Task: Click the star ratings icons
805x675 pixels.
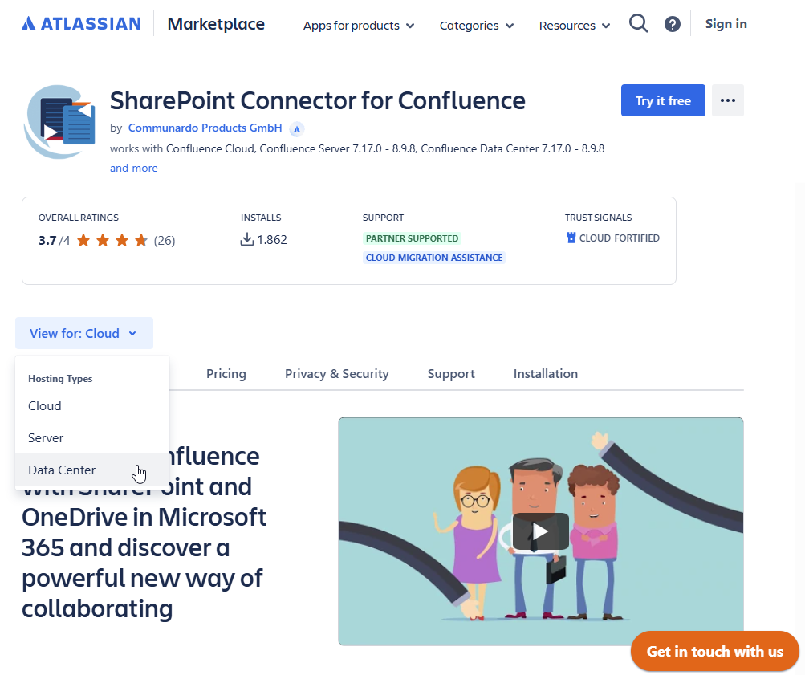Action: click(112, 240)
